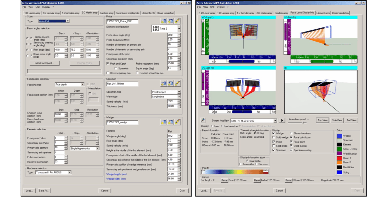Enable Reverse primary axis

[x=108, y=73]
